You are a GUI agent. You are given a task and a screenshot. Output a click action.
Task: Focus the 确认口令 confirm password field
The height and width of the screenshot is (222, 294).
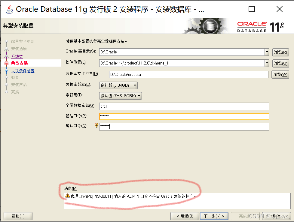184,127
